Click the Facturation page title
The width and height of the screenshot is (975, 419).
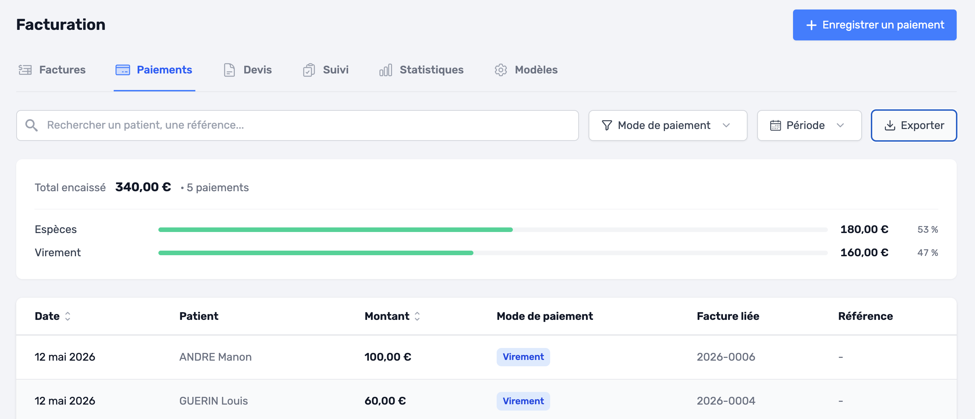point(61,25)
